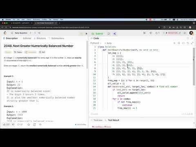Open the Chrome menu in menu bar
196x147 pixels.
click(8, 20)
